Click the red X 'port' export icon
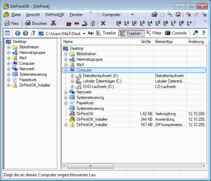 [x=53, y=23]
